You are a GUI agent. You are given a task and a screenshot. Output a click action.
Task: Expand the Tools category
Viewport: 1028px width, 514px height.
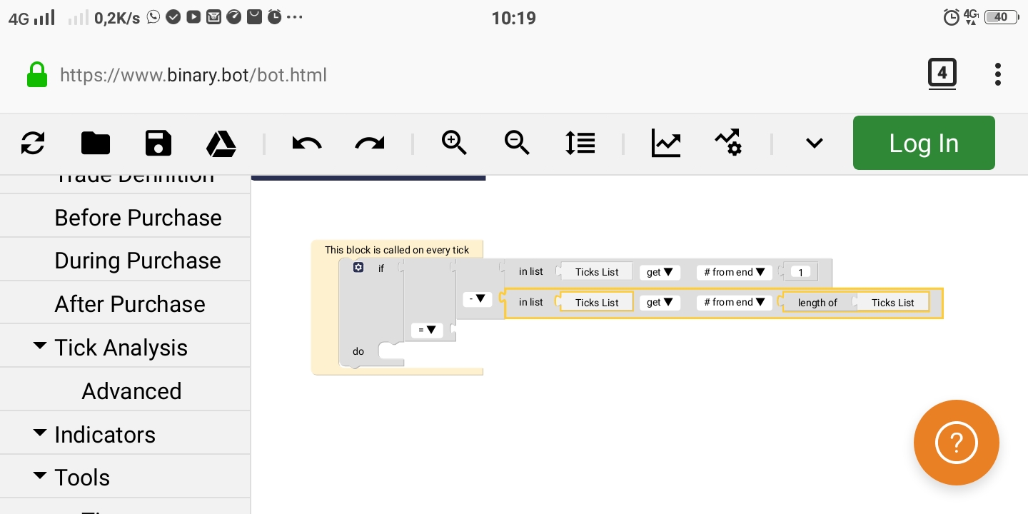click(x=125, y=478)
